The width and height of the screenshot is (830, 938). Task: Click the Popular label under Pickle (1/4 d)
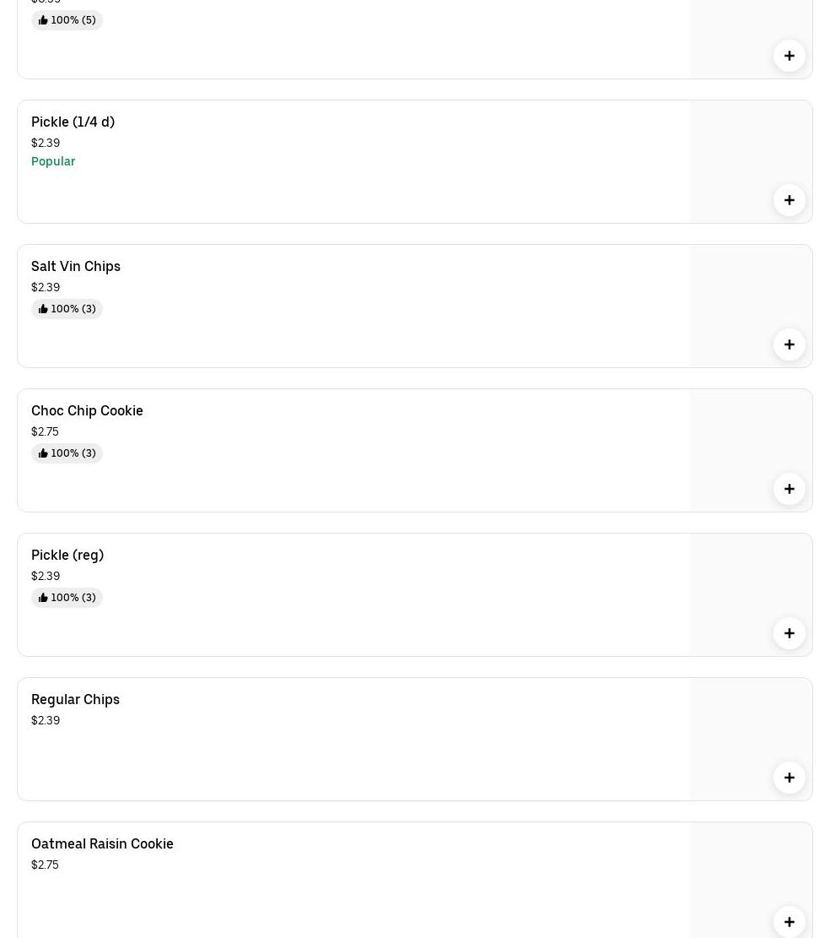pyautogui.click(x=53, y=161)
